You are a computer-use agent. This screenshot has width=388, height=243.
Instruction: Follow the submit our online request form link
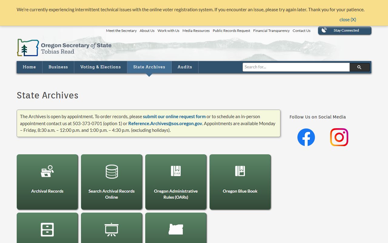point(174,117)
